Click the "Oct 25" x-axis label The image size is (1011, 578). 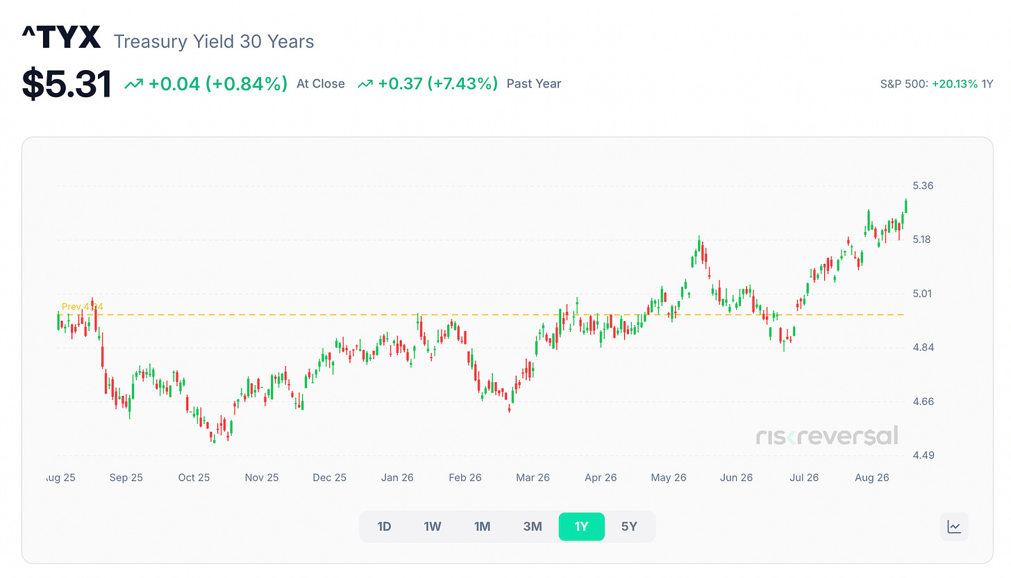click(x=194, y=478)
